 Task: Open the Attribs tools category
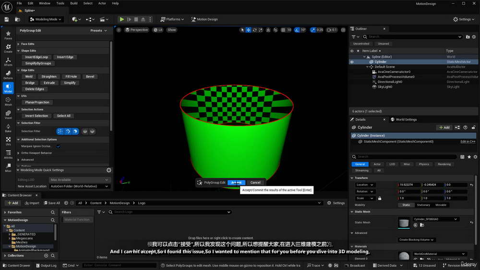(8, 154)
